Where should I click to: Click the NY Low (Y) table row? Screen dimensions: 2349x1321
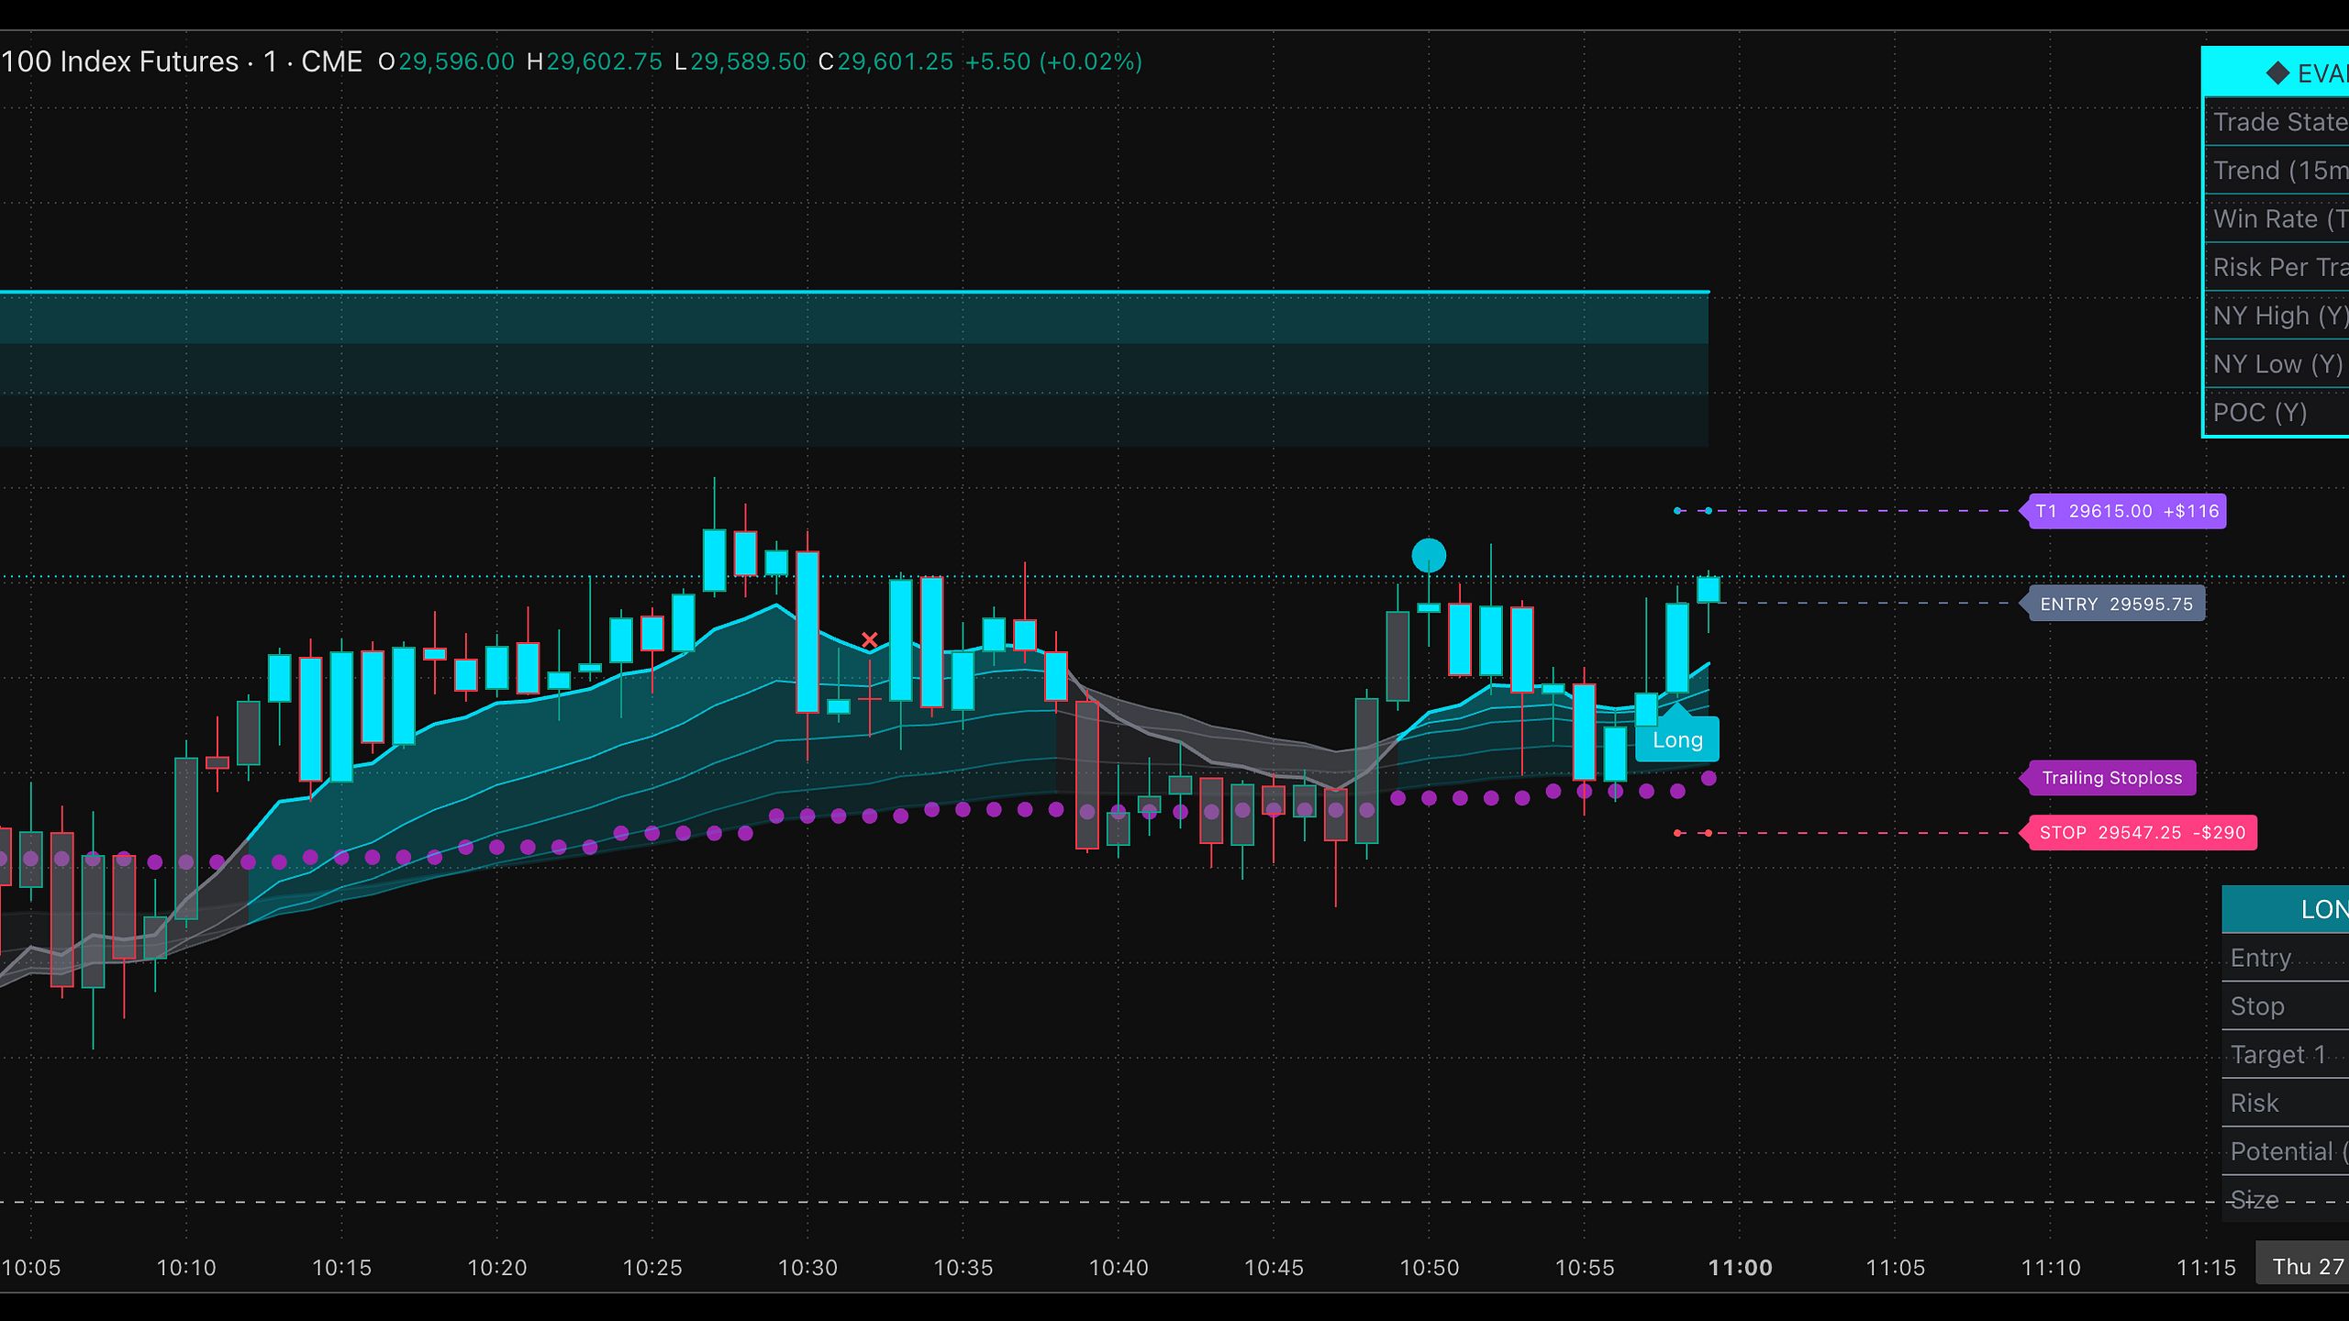pyautogui.click(x=2277, y=364)
